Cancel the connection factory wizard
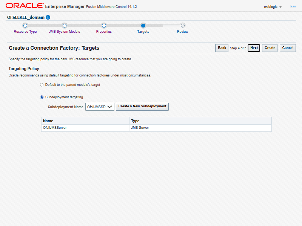 coord(288,48)
